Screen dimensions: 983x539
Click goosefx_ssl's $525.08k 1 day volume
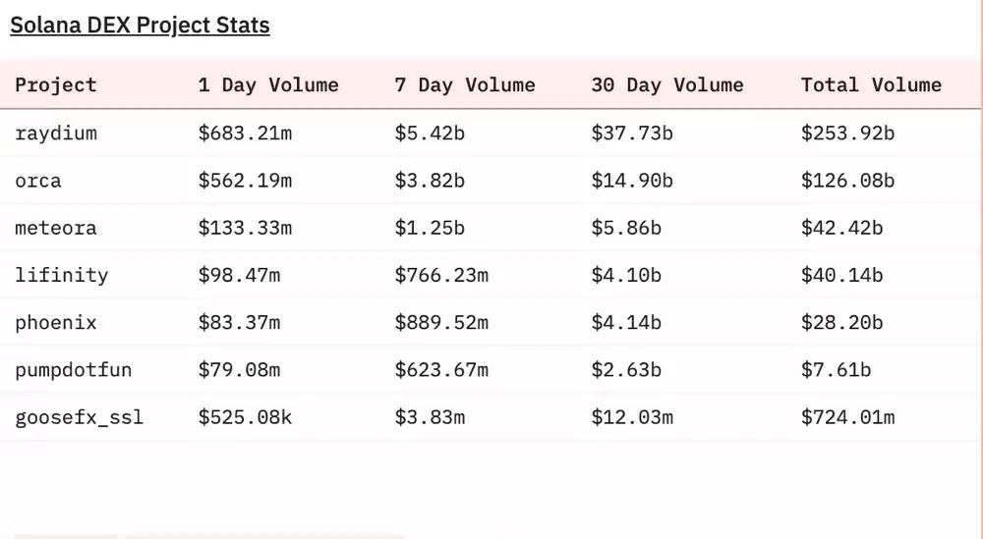[245, 417]
